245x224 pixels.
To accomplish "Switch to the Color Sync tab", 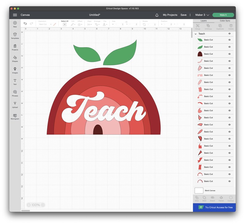I will [225, 21].
